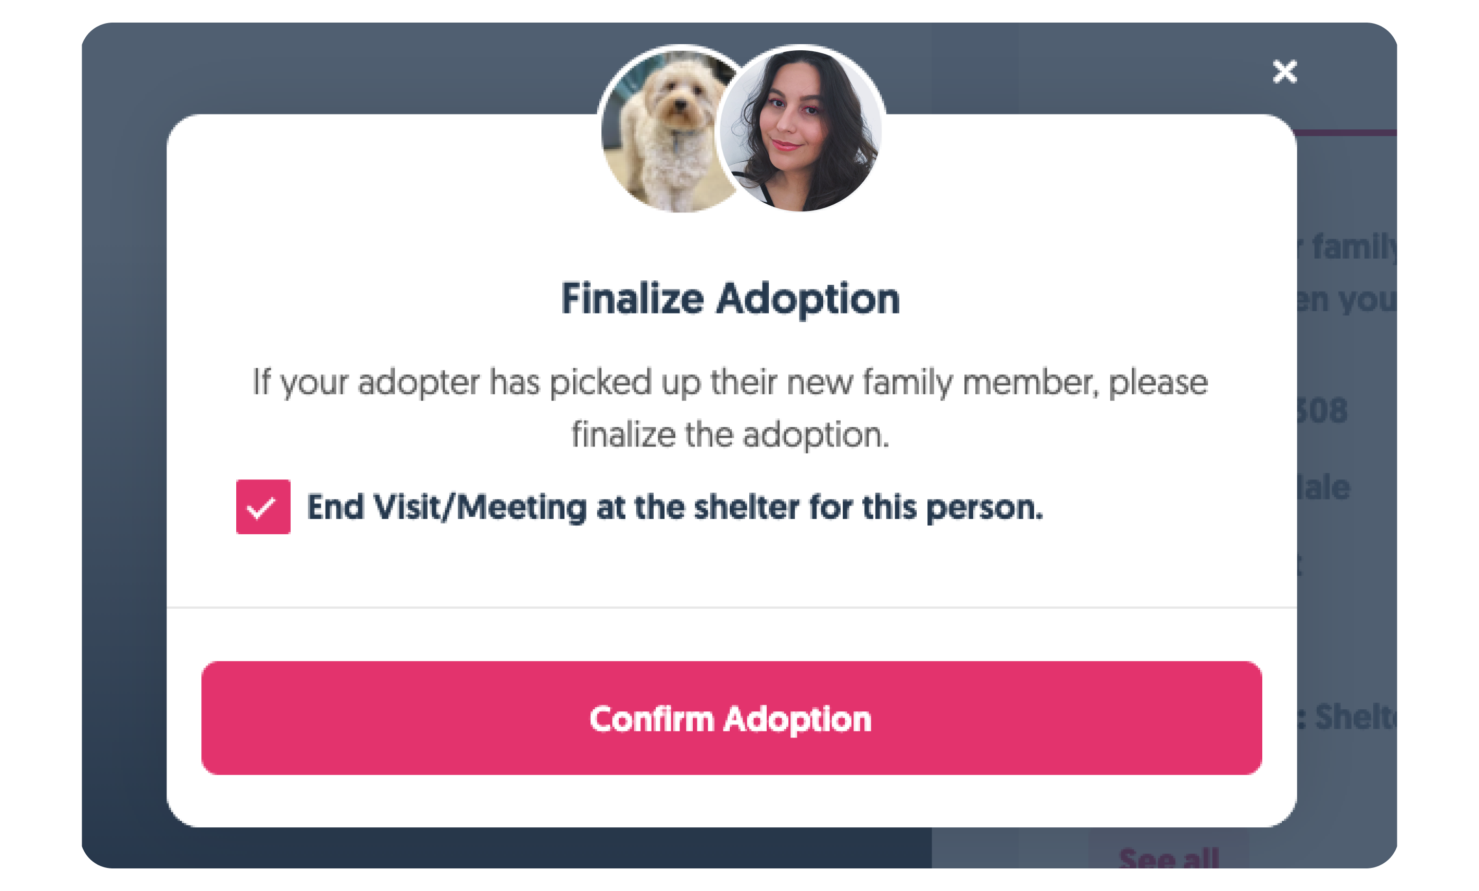Viewport: 1479px width, 891px height.
Task: Open the See all link behind the dialog
Action: coord(1168,858)
